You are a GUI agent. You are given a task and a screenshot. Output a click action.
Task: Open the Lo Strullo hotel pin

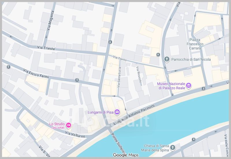(68, 125)
